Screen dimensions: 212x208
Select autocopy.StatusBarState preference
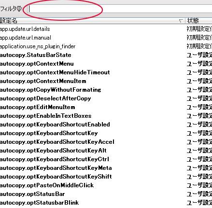[36, 55]
